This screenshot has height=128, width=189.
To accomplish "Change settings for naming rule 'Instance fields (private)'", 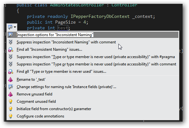I will (x=66, y=87).
